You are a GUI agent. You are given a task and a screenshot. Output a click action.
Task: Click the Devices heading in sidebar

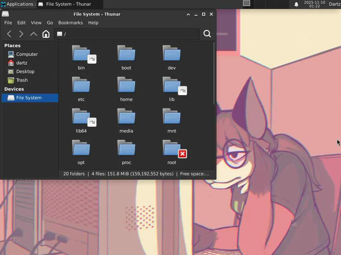14,89
